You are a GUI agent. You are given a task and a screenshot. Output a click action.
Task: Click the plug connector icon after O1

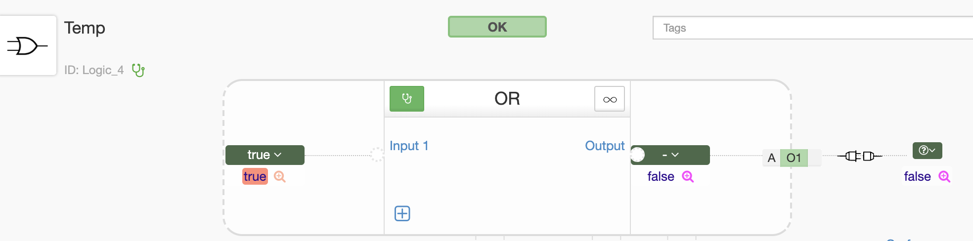point(859,157)
